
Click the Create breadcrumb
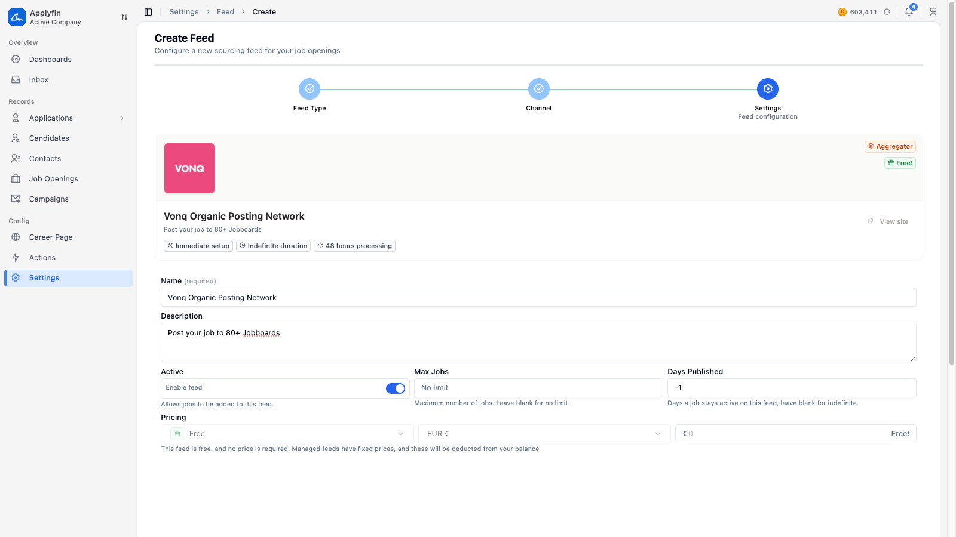[x=264, y=12]
